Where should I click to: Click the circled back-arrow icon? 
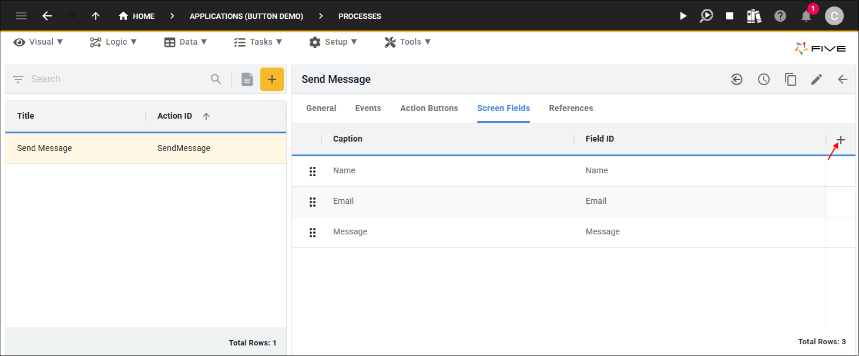pyautogui.click(x=737, y=79)
